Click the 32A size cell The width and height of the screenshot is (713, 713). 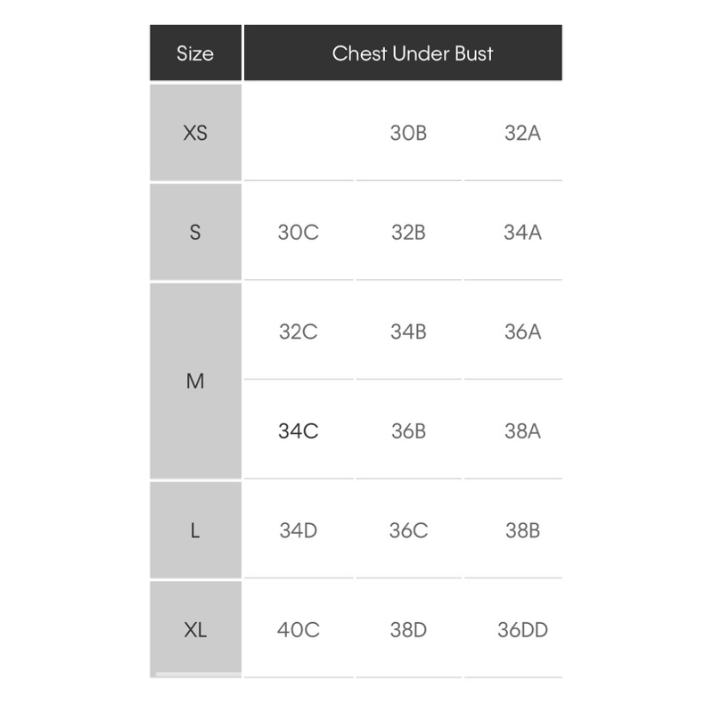tap(522, 133)
